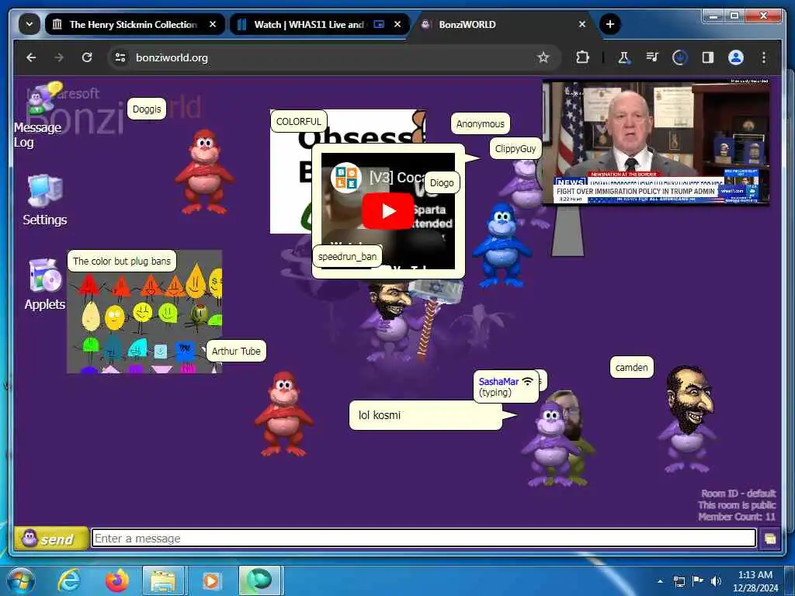
Task: Switch to Watch WHAS11 Live tab
Action: pyautogui.click(x=308, y=24)
